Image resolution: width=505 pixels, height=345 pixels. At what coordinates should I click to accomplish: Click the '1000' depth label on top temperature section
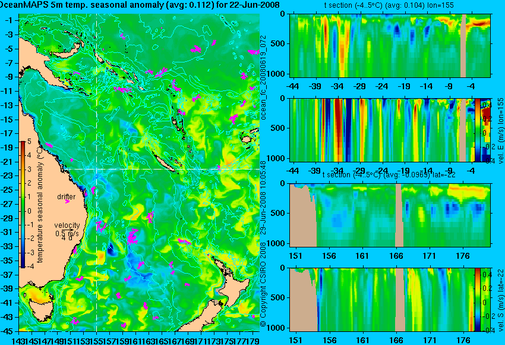click(x=277, y=74)
